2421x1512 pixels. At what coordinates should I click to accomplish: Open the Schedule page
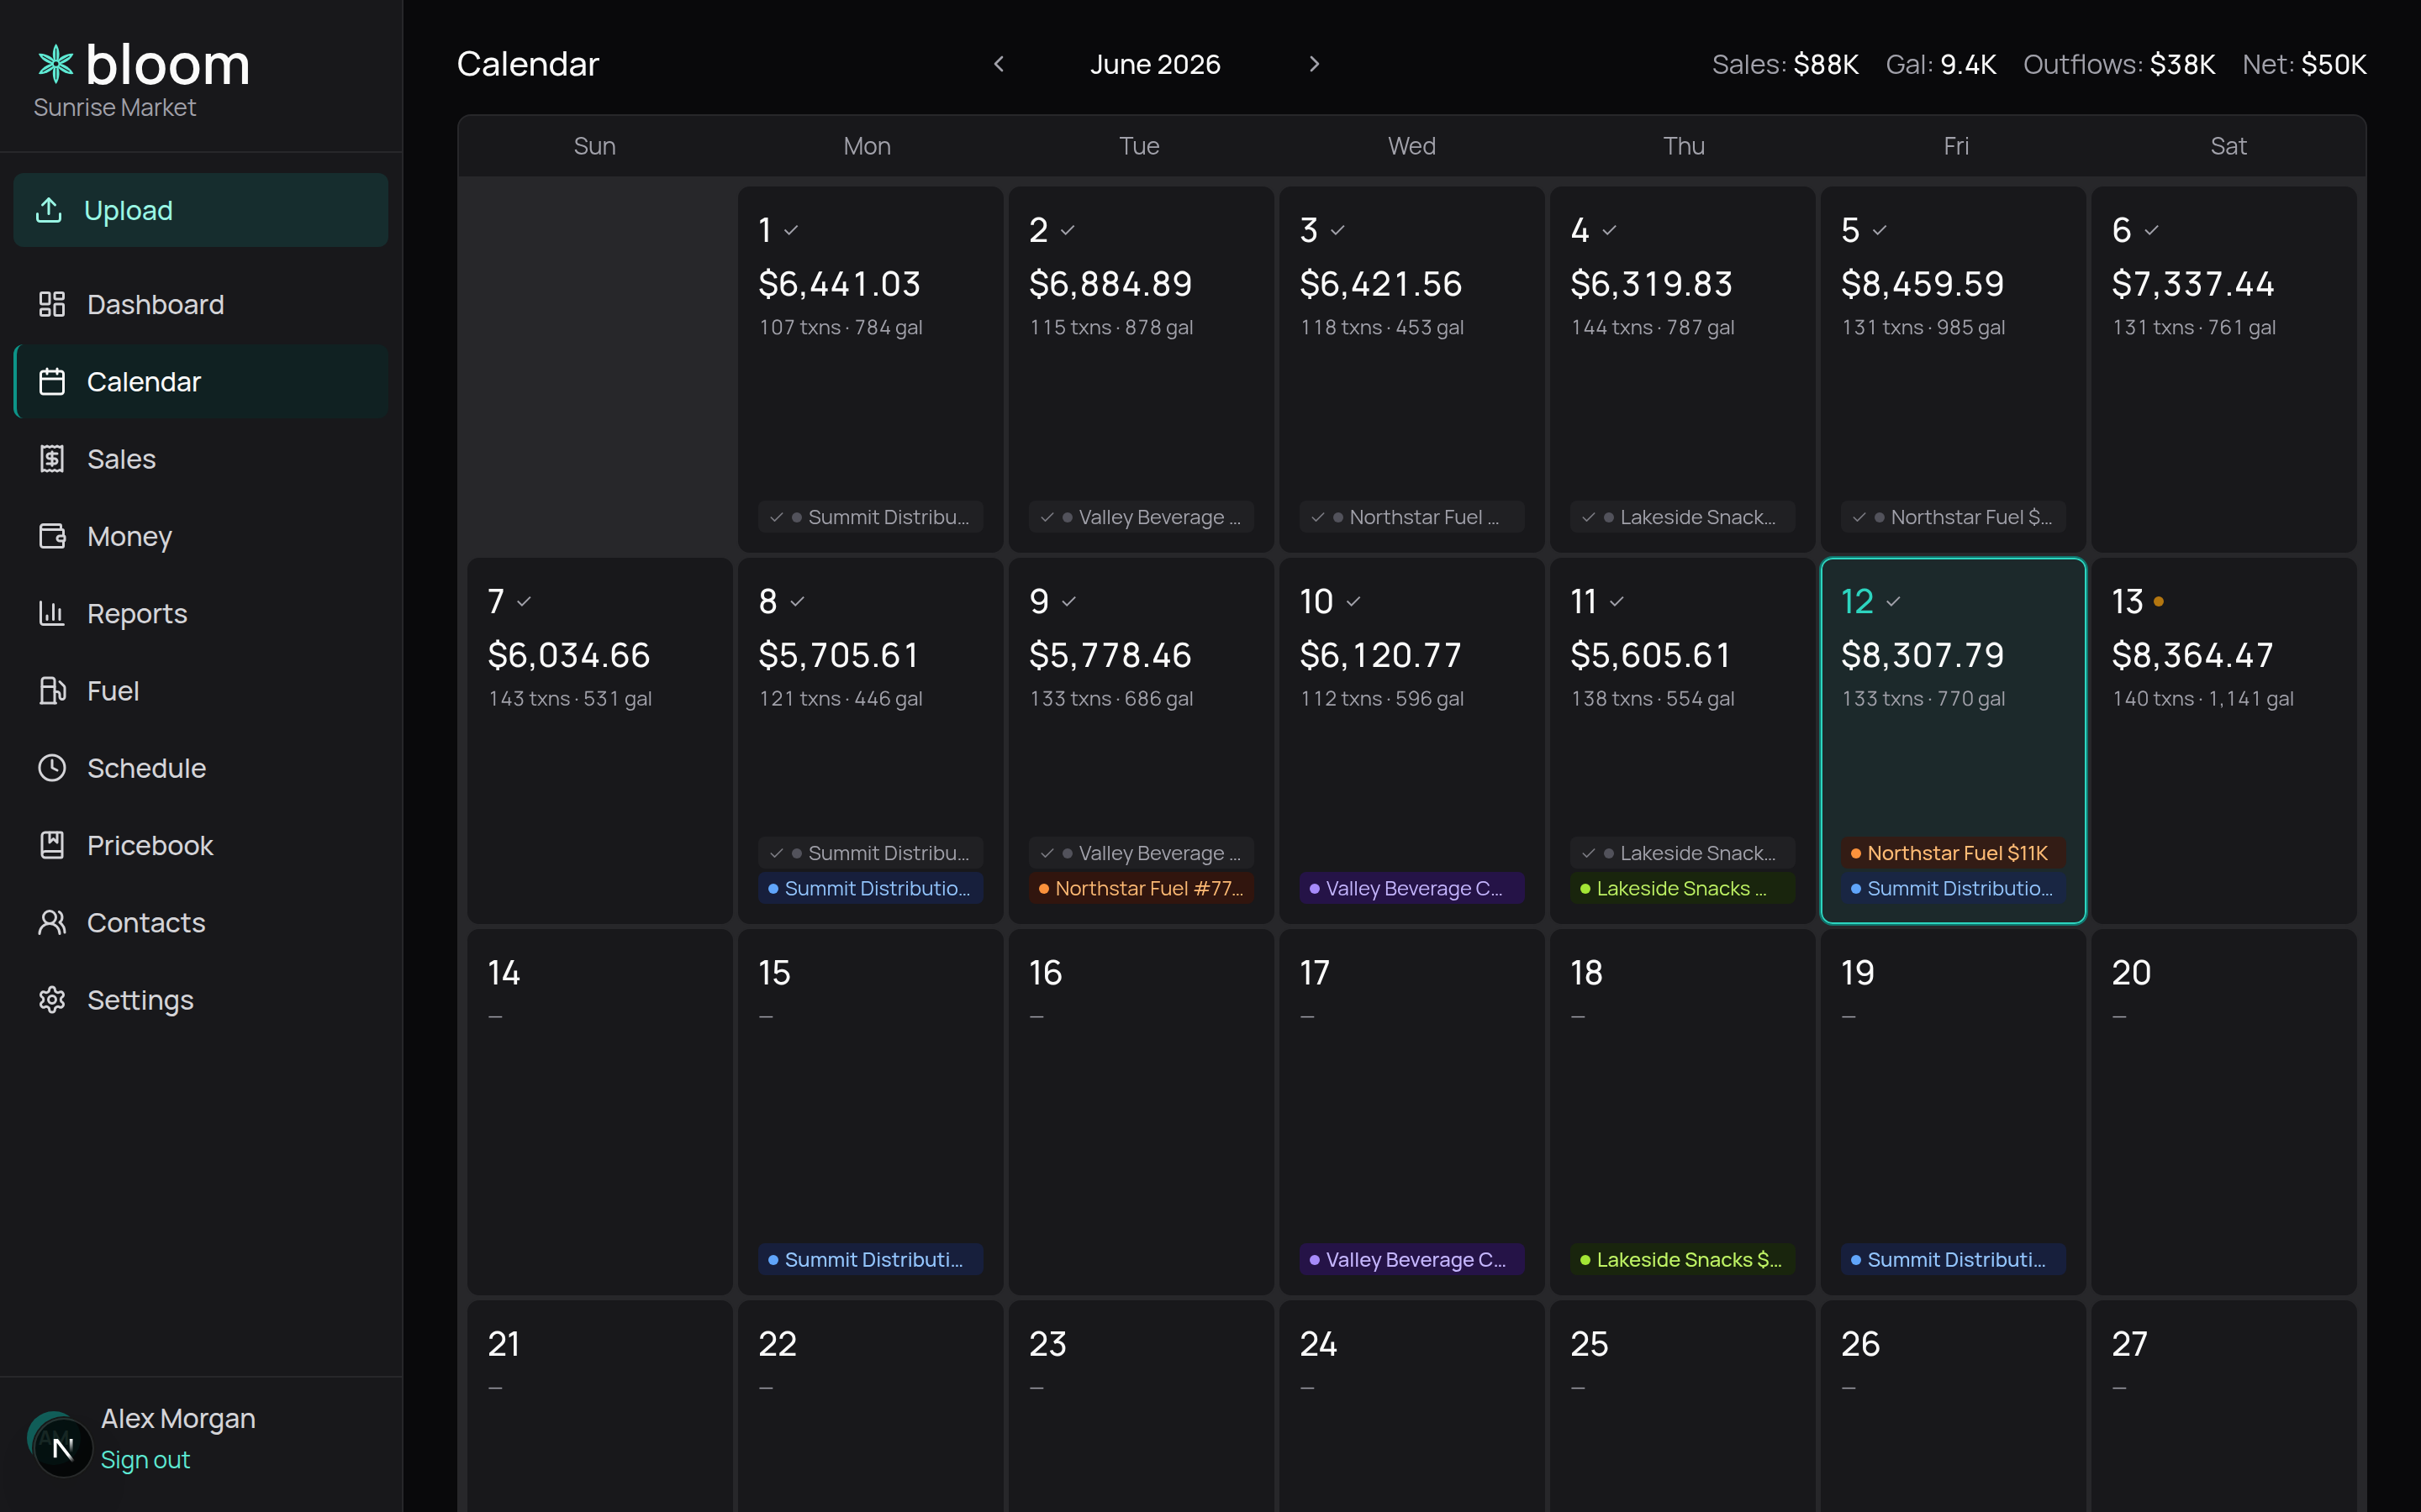[201, 768]
